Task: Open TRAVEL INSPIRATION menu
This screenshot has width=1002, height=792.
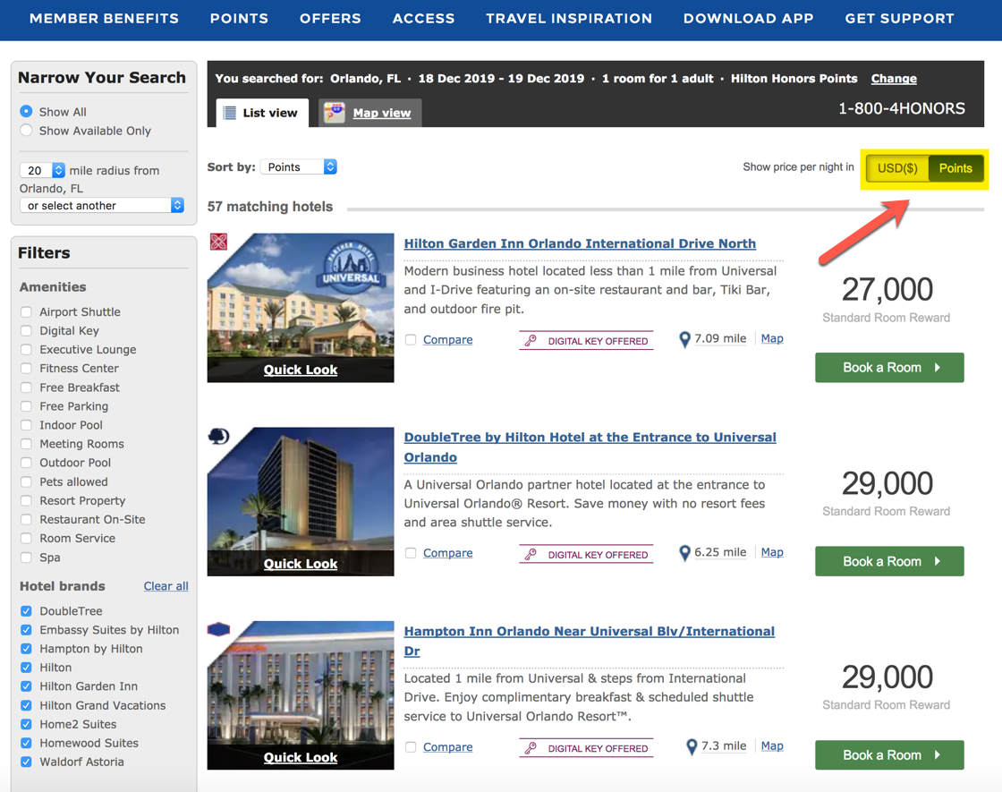Action: click(x=569, y=19)
